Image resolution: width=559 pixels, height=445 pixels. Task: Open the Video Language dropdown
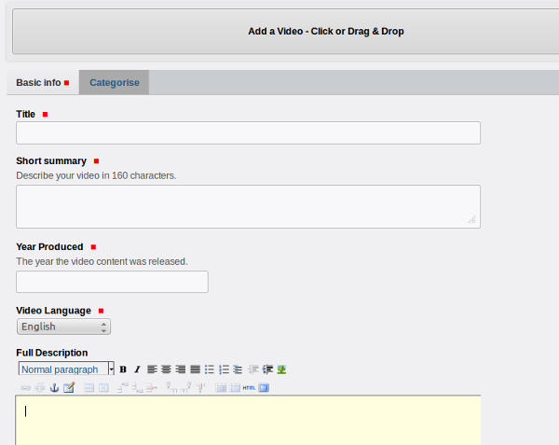[x=63, y=327]
